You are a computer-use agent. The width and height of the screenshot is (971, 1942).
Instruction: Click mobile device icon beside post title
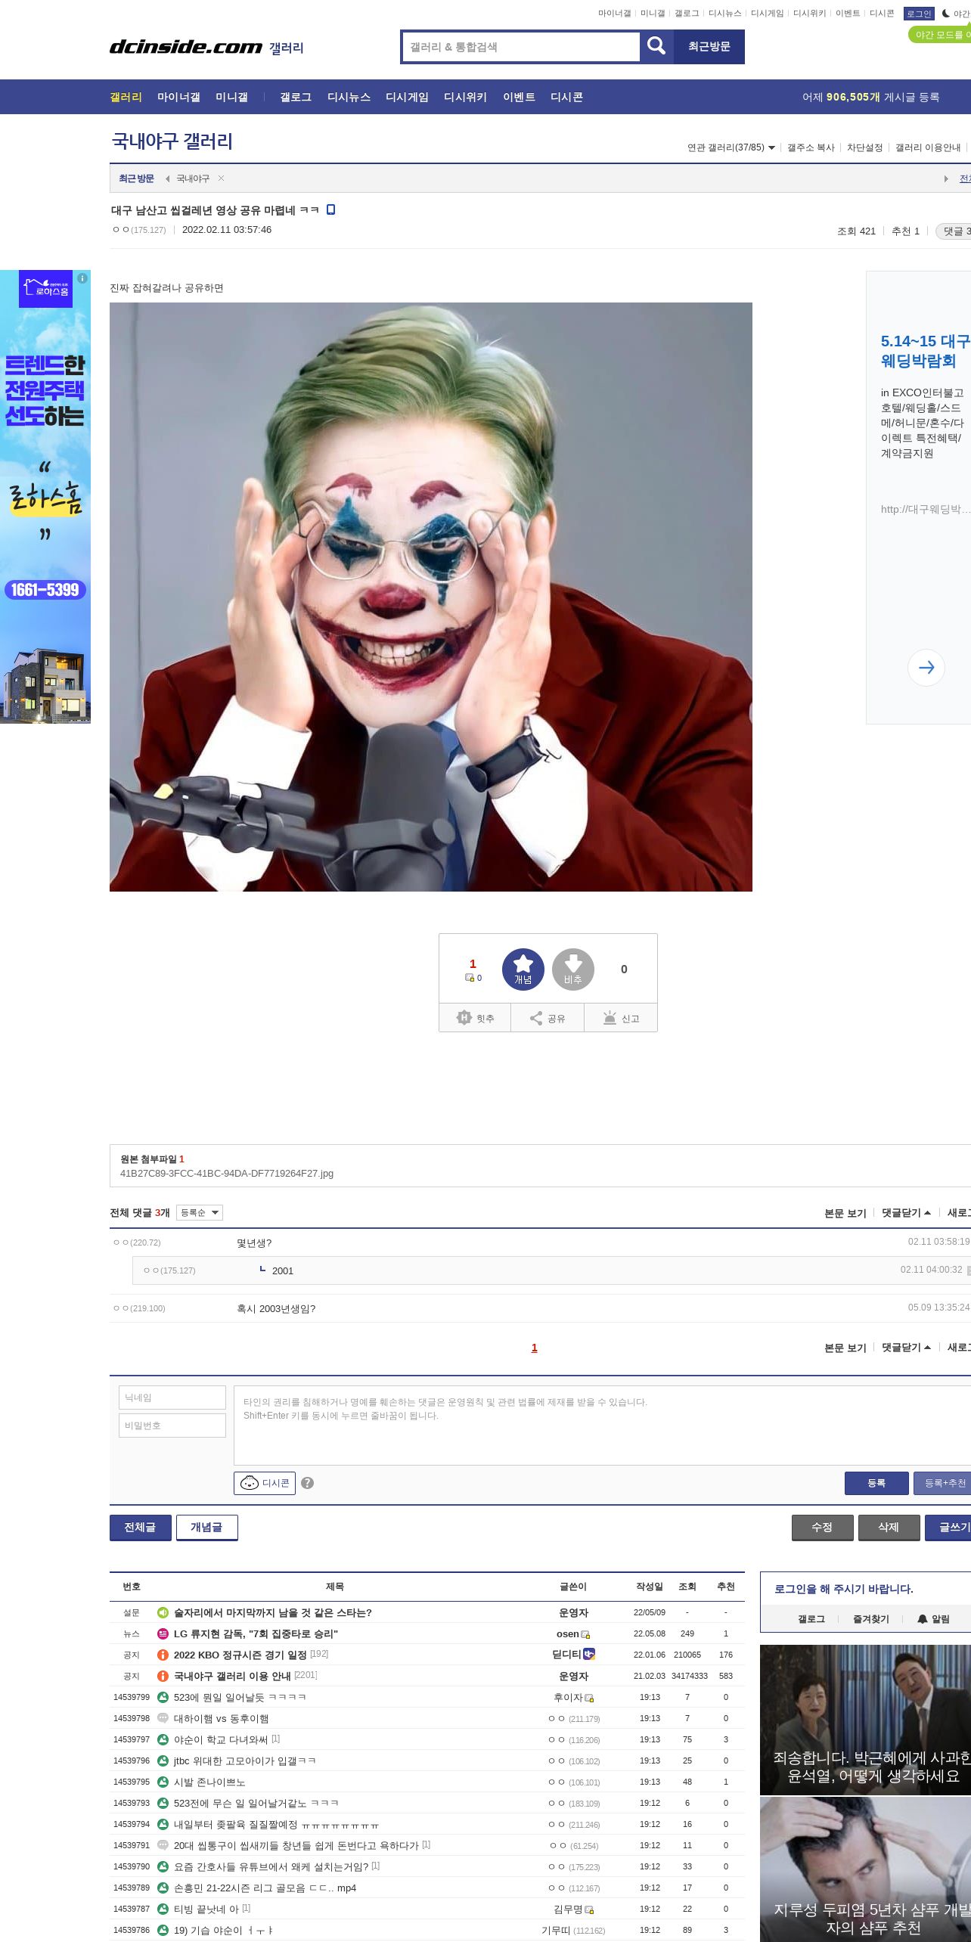click(330, 210)
